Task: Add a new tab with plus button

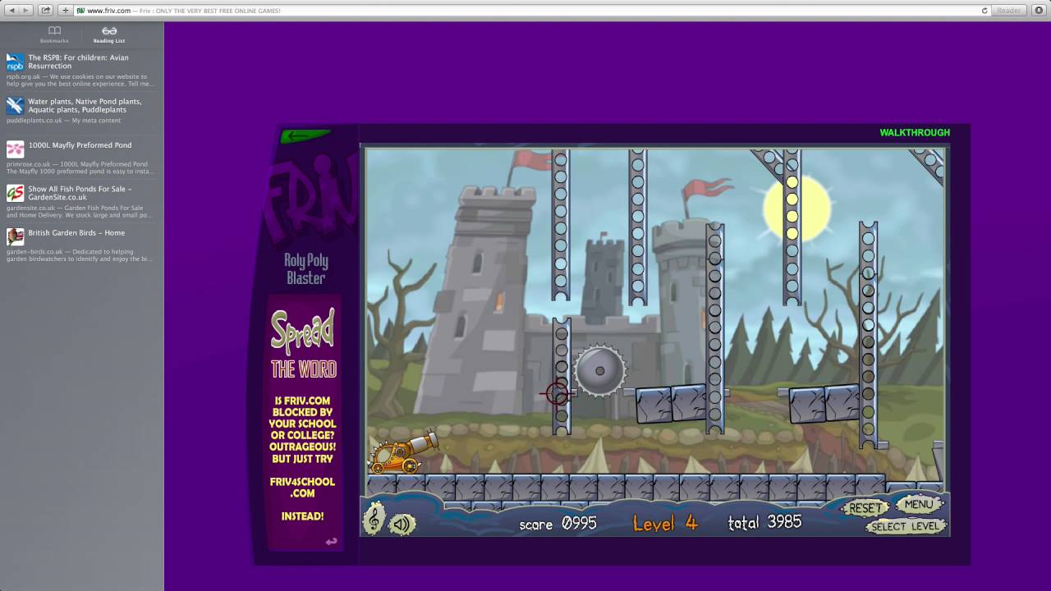Action: click(66, 11)
